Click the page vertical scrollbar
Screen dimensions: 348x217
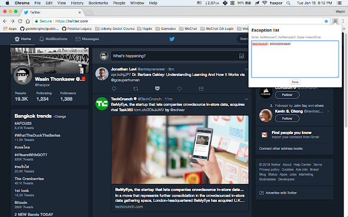(x=346, y=80)
